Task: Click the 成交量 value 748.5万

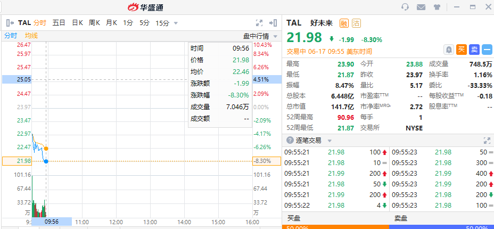Action: 481,64
